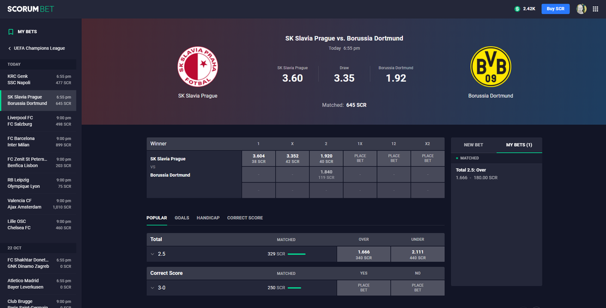Place bet on X2 double chance
This screenshot has width=606, height=308.
(427, 158)
